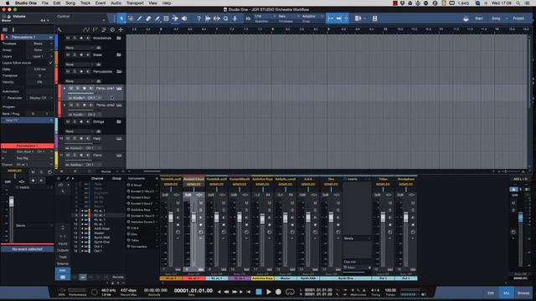Click the Play button in transport
Screen dimensions: 536x301
[x=269, y=292]
